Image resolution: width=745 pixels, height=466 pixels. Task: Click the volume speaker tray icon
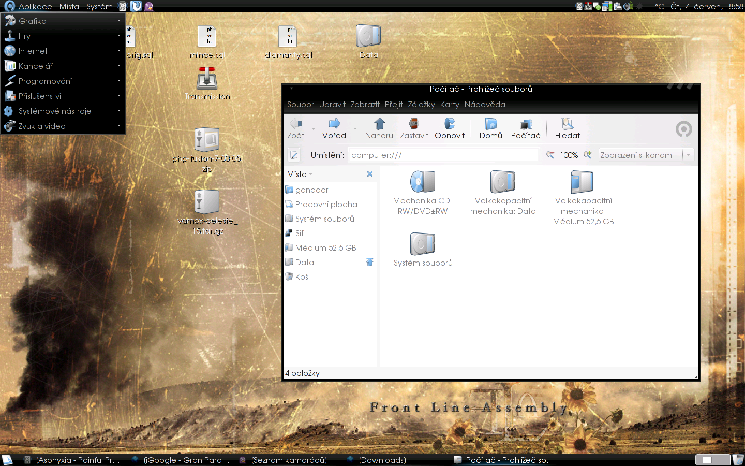click(628, 6)
